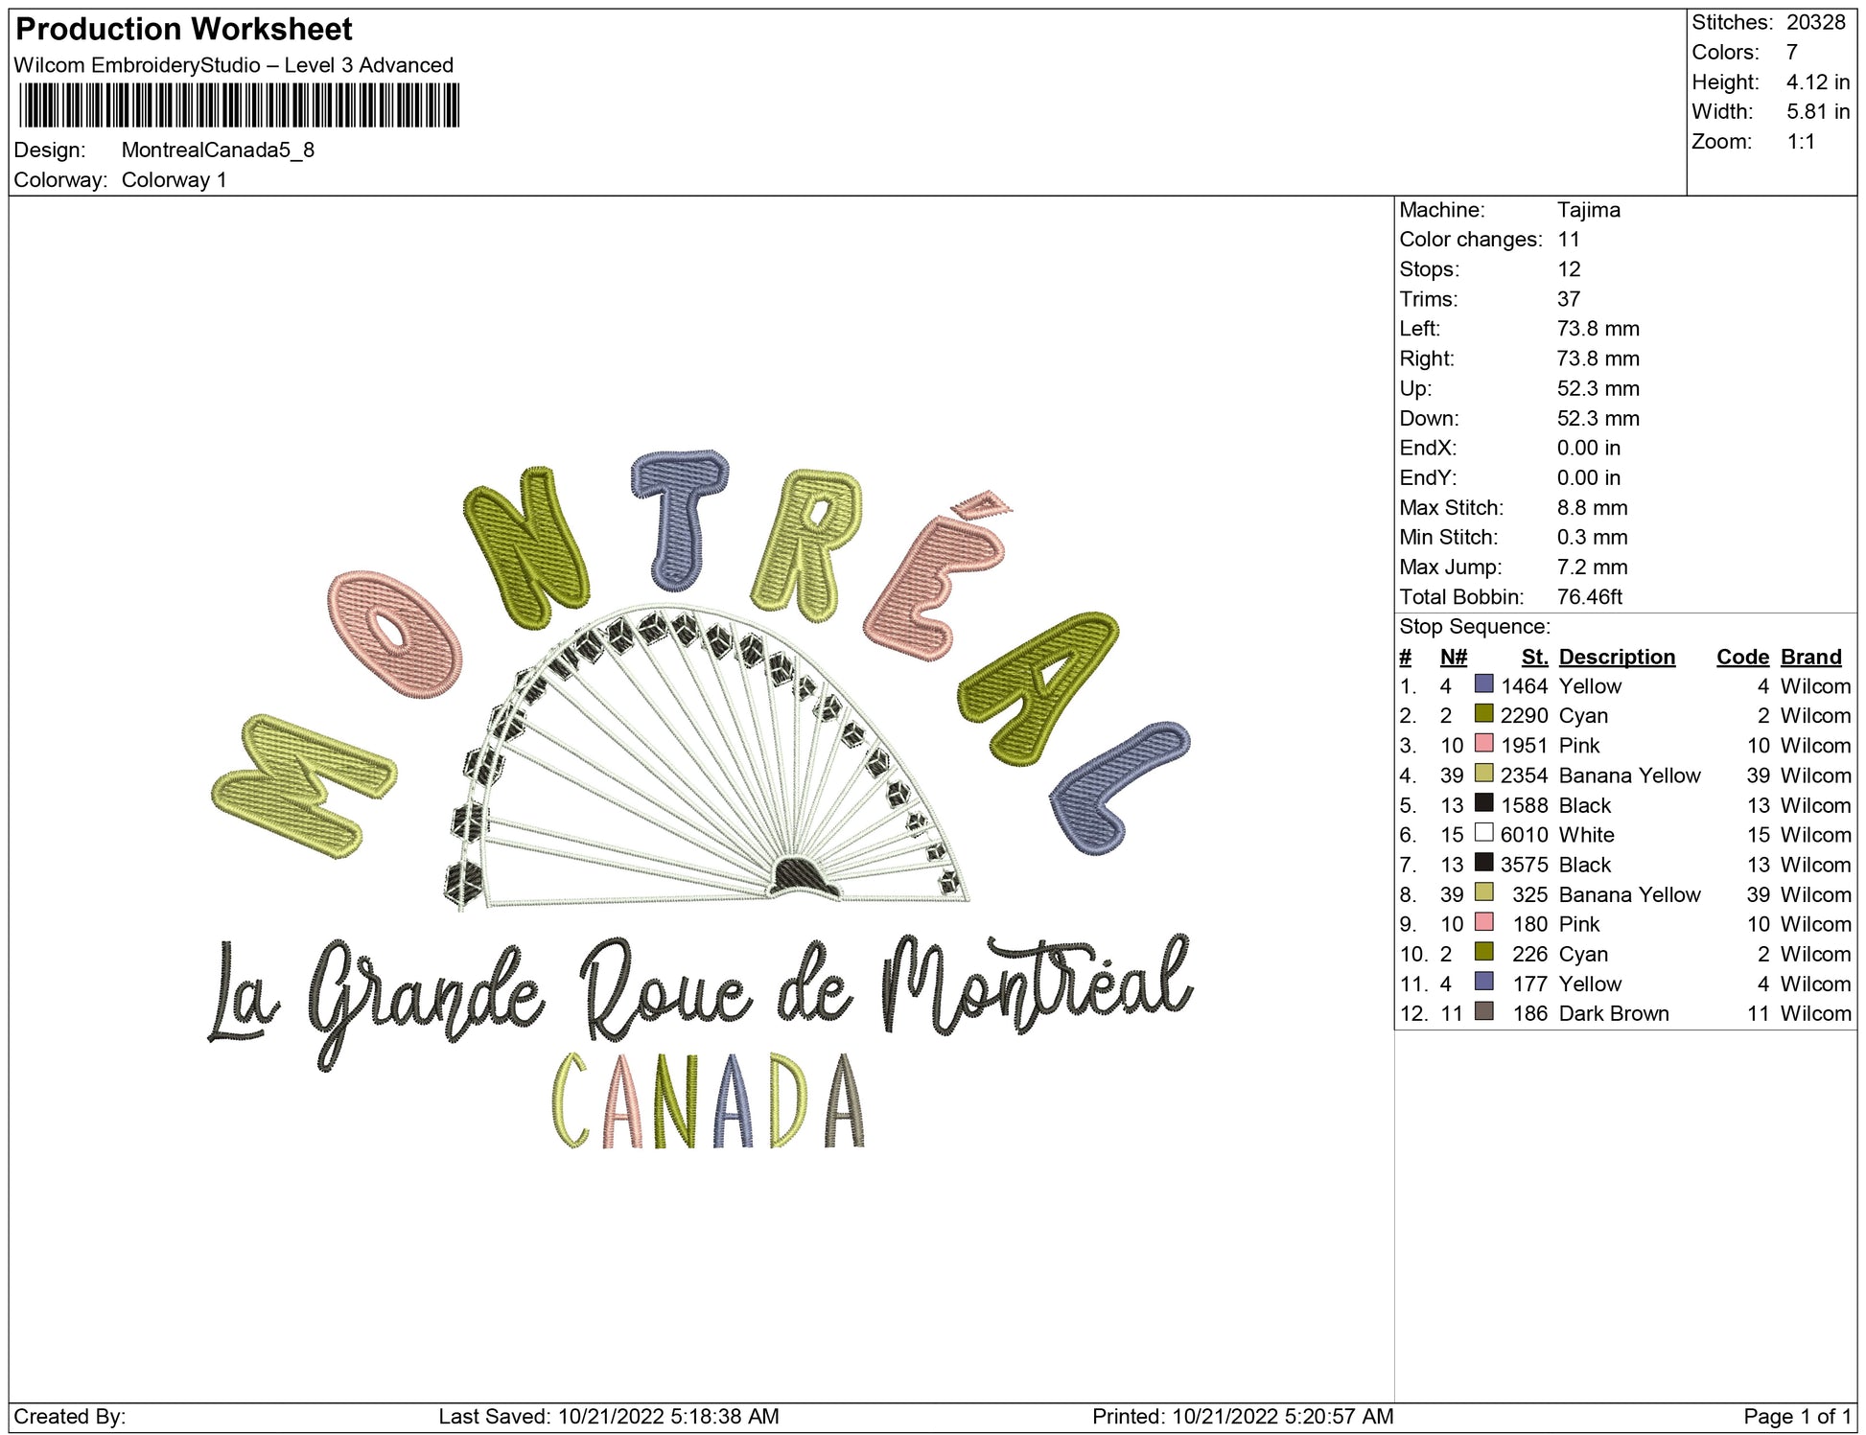Click the Page 1 of 1 footer text
The width and height of the screenshot is (1866, 1435).
point(1795,1417)
